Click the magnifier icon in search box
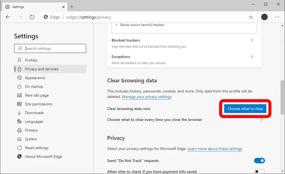 coord(20,48)
